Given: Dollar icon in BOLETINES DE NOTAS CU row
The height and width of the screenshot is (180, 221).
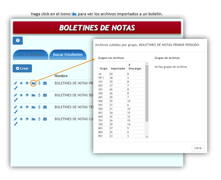Looking at the screenshot, I should (x=39, y=119).
